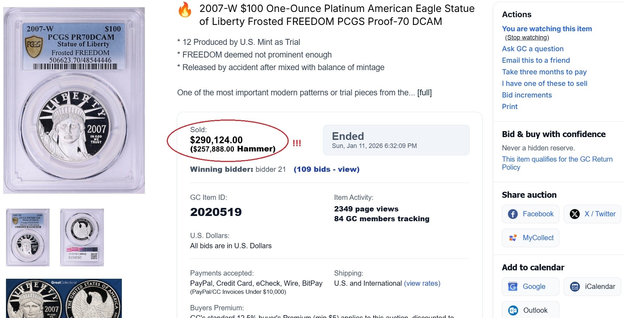Open Take three months to pay
The width and height of the screenshot is (624, 318).
pyautogui.click(x=544, y=72)
